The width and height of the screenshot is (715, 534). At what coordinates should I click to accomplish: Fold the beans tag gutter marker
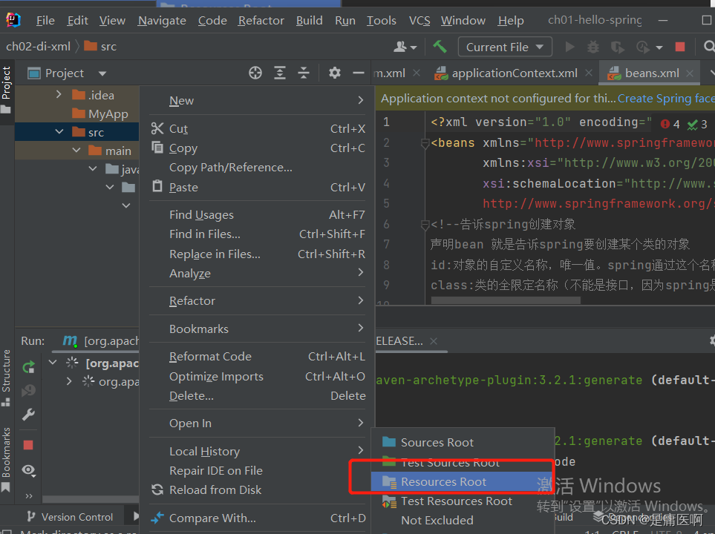tap(425, 144)
